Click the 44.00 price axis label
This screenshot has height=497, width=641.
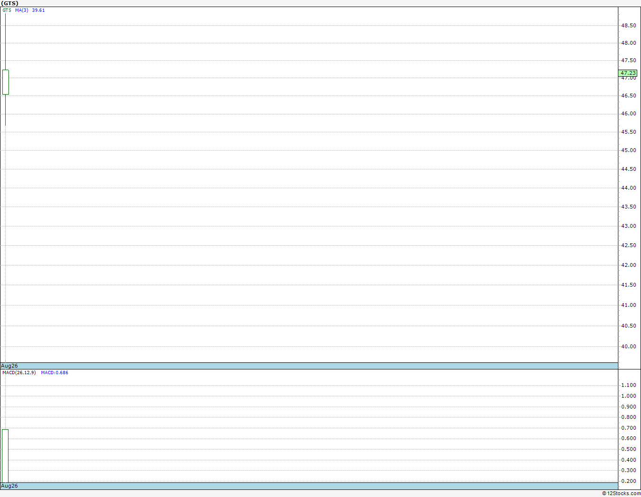(628, 188)
